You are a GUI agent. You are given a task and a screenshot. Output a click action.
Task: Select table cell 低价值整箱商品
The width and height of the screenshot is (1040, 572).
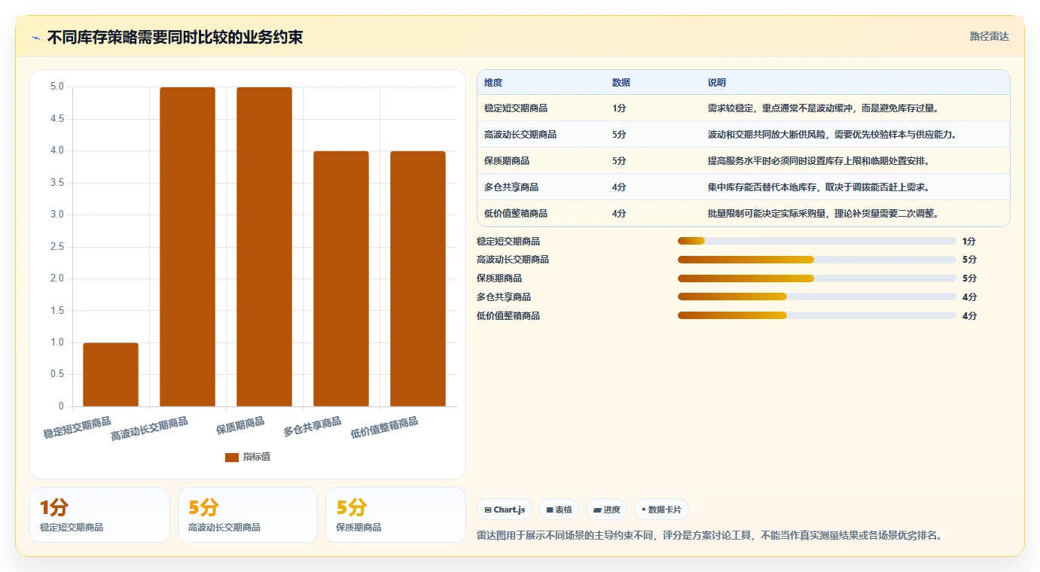point(516,213)
